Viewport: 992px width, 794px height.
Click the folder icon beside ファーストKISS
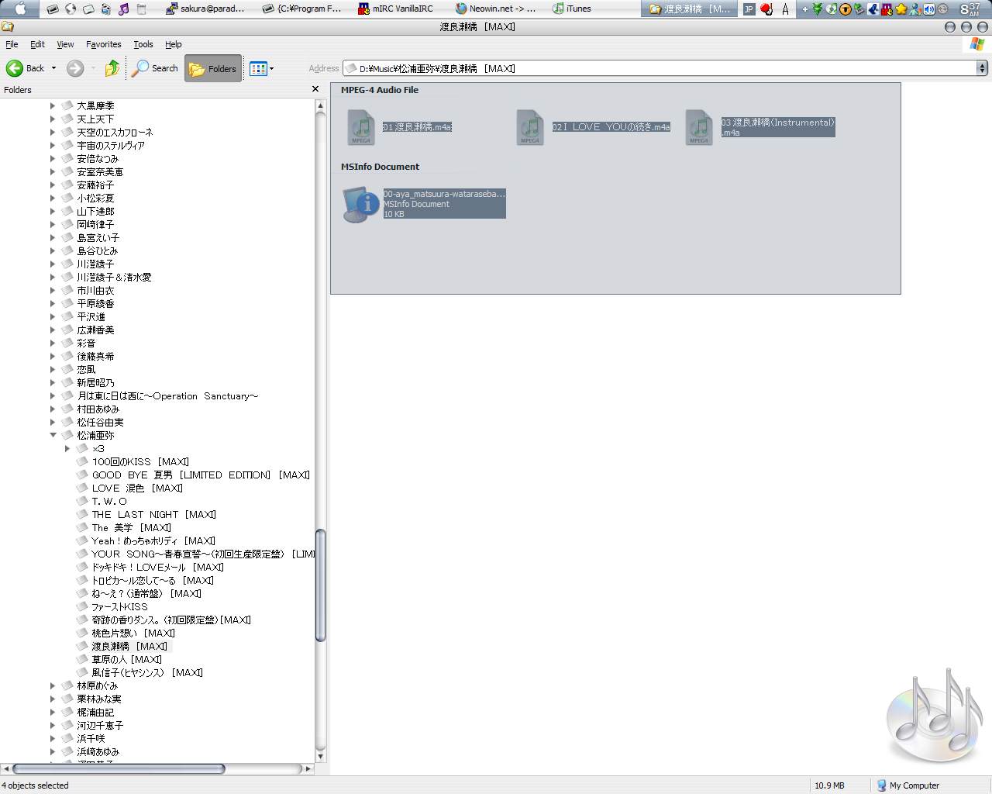tap(83, 607)
